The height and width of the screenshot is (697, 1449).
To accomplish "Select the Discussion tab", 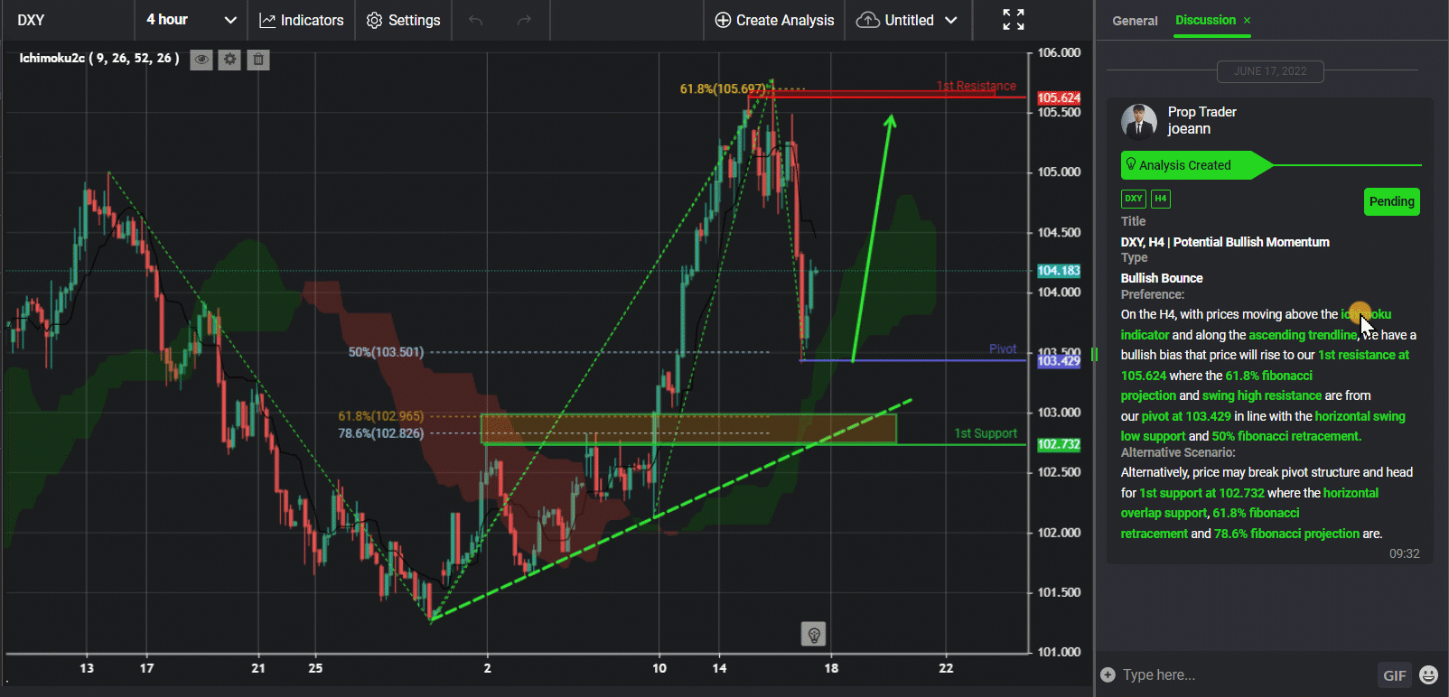I will pyautogui.click(x=1205, y=20).
